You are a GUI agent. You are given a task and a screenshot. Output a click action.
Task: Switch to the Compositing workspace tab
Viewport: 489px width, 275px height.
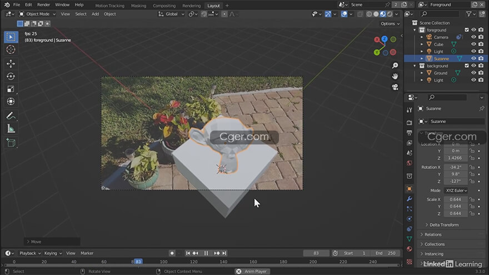pyautogui.click(x=164, y=6)
